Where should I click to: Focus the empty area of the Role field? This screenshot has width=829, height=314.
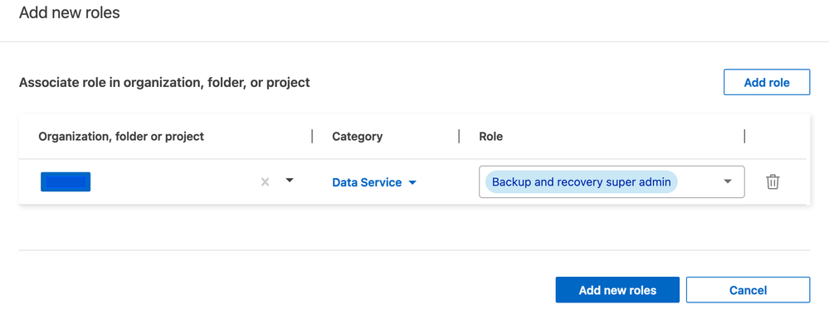(698, 182)
